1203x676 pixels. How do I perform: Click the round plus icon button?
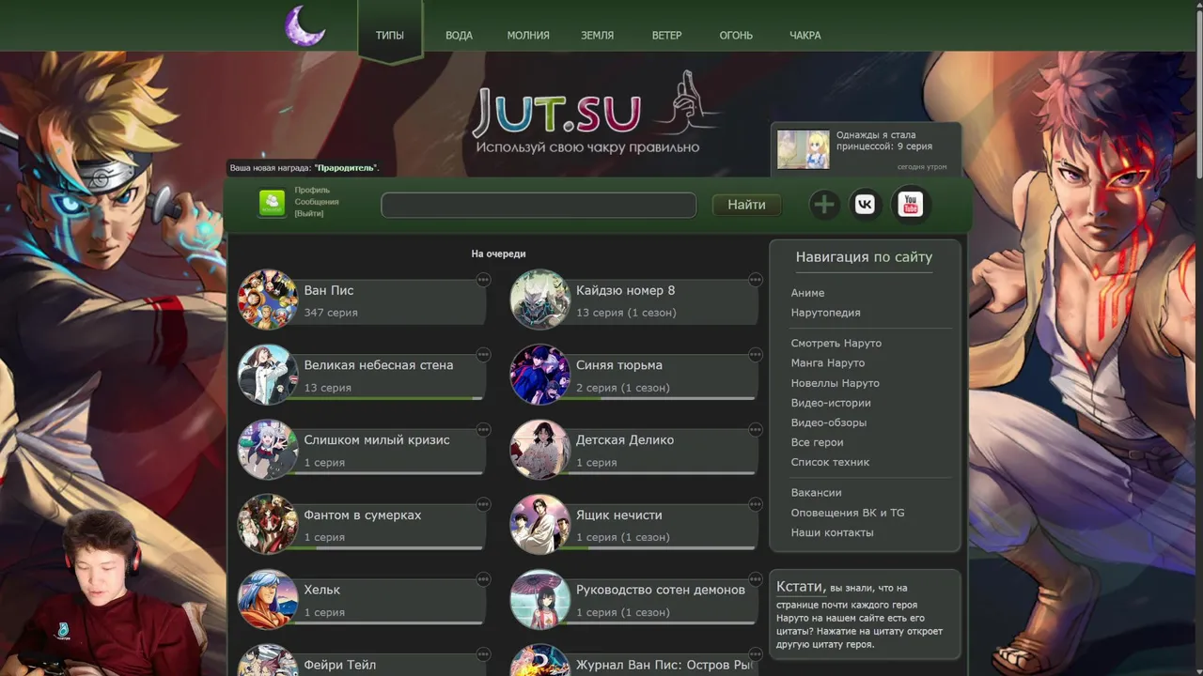[x=823, y=204]
